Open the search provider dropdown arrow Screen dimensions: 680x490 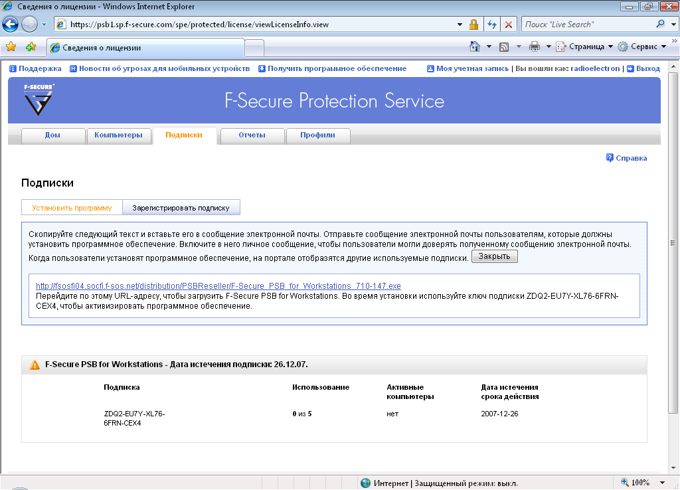point(673,25)
